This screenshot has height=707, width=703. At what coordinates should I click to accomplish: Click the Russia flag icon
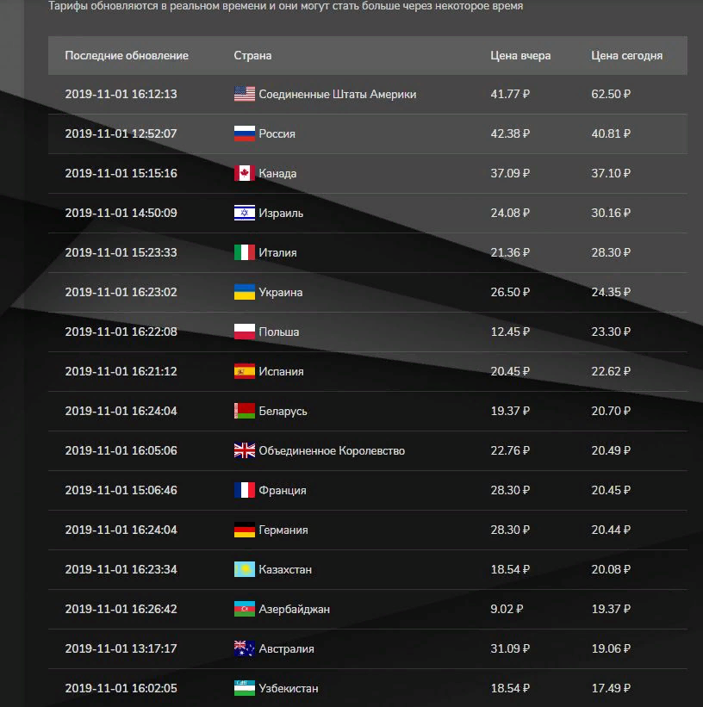pyautogui.click(x=245, y=133)
